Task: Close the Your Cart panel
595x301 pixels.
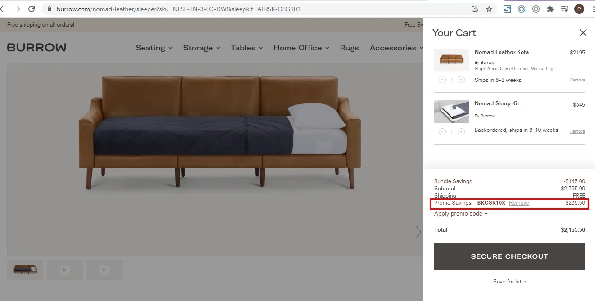Action: click(583, 33)
